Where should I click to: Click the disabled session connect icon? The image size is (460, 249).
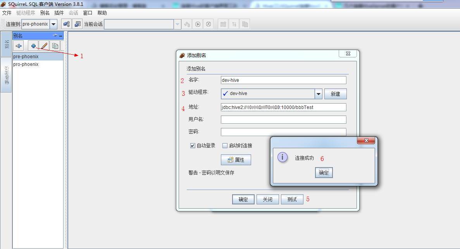(187, 24)
